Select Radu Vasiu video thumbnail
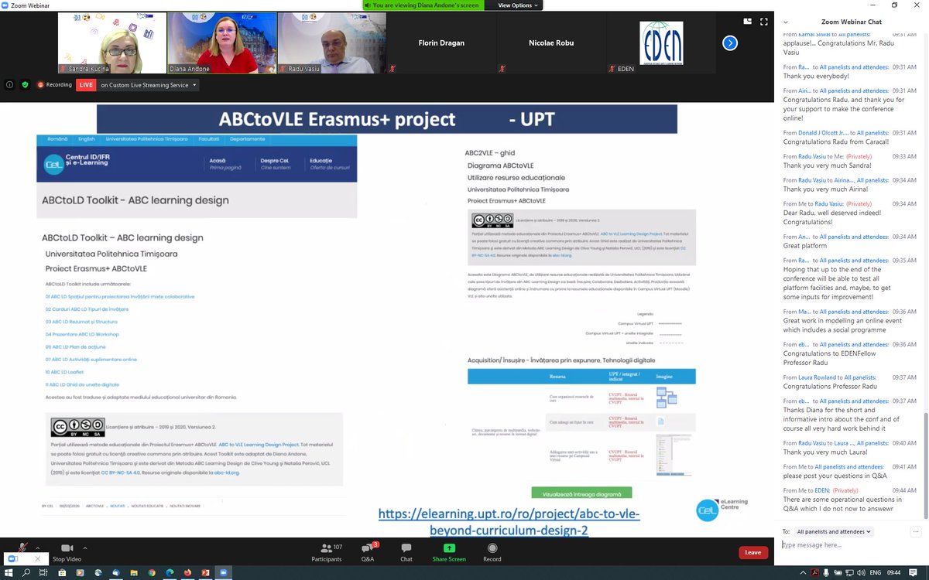The height and width of the screenshot is (580, 929). (x=332, y=43)
